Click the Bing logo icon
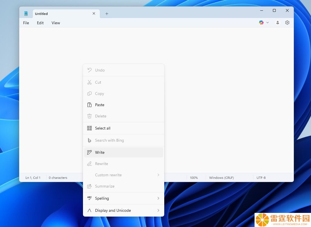The width and height of the screenshot is (311, 227). click(89, 140)
